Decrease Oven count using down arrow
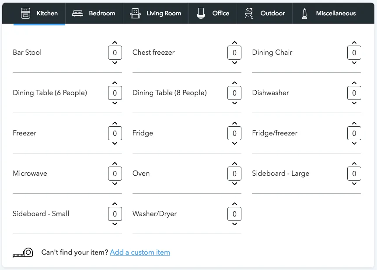Viewport: 377px width, 270px height. [x=234, y=185]
